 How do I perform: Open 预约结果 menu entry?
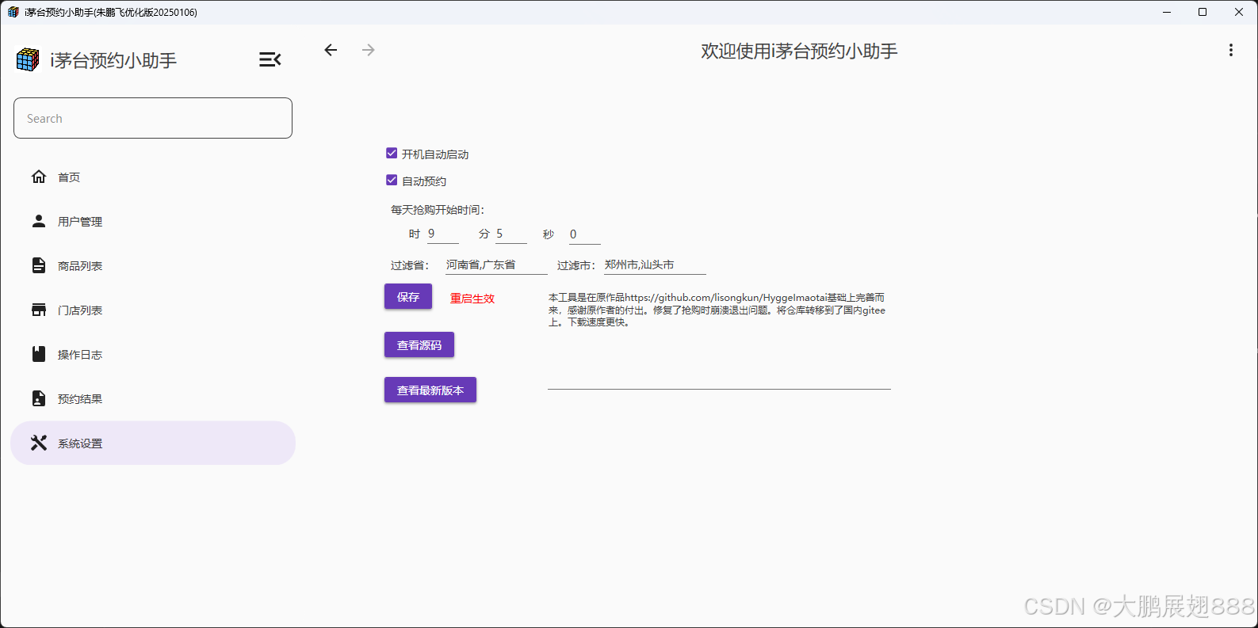point(153,398)
